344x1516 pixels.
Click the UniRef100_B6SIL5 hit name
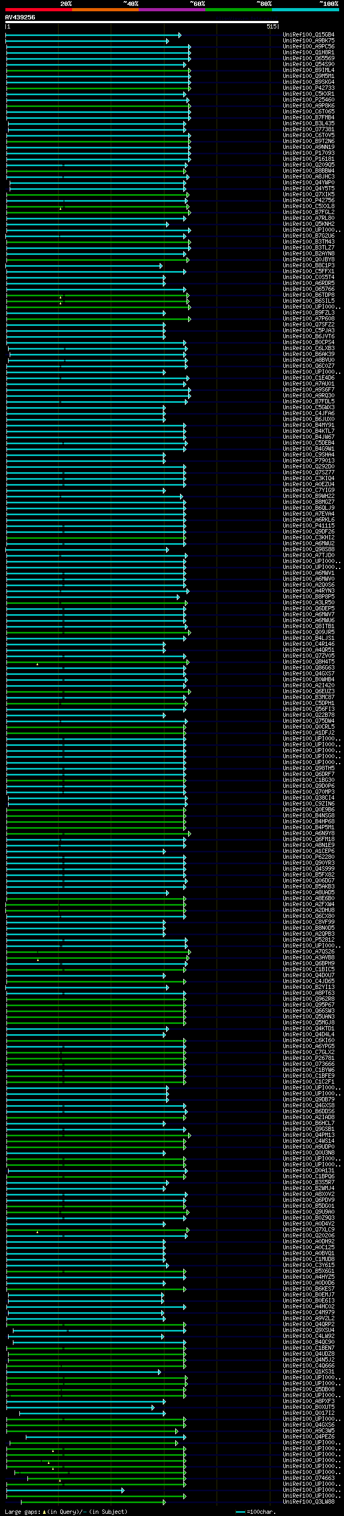[309, 301]
